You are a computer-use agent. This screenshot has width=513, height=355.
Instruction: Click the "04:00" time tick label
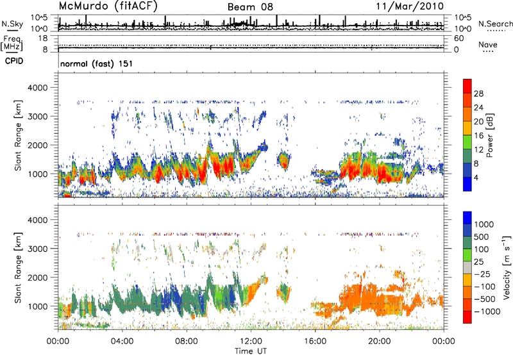click(122, 342)
